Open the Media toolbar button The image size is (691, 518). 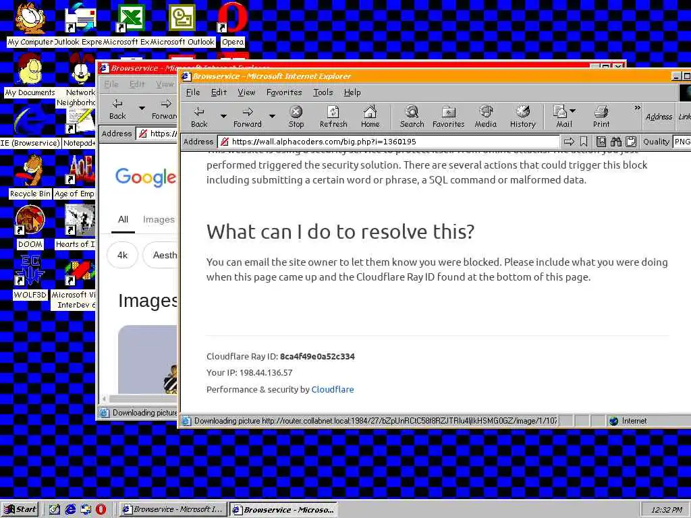pyautogui.click(x=486, y=117)
